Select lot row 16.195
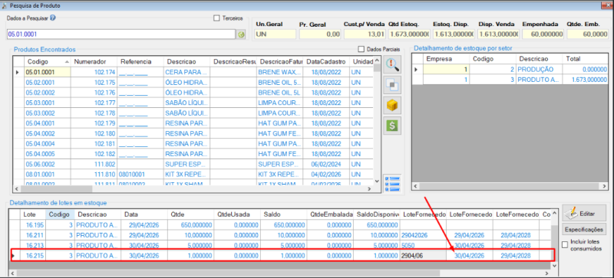Viewport: 614px width, 278px height. (280, 225)
